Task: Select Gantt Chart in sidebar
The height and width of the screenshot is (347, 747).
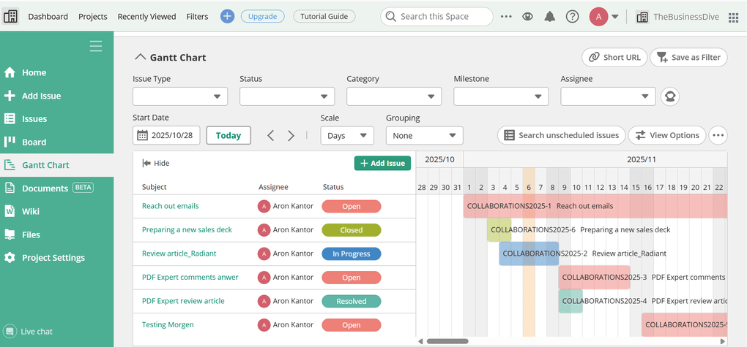Action: tap(56, 165)
